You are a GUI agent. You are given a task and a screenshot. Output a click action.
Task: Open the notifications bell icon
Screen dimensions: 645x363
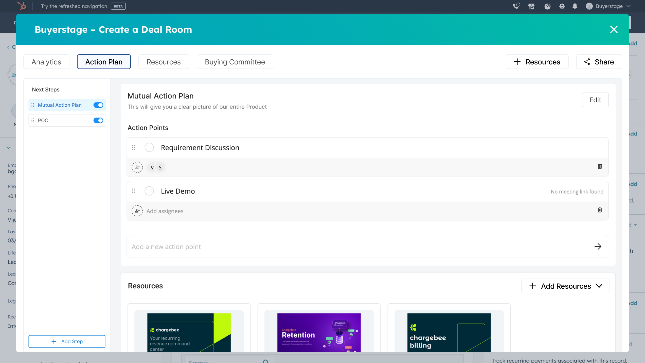coord(575,6)
